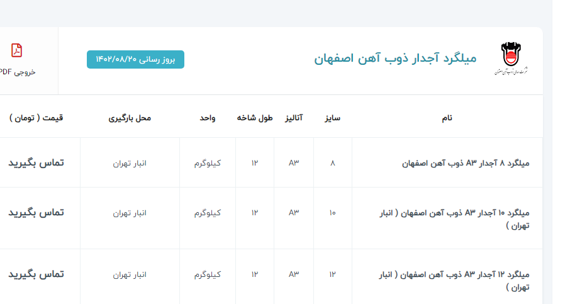Select the محل بارگیری column header
This screenshot has height=304, width=570.
(x=130, y=118)
